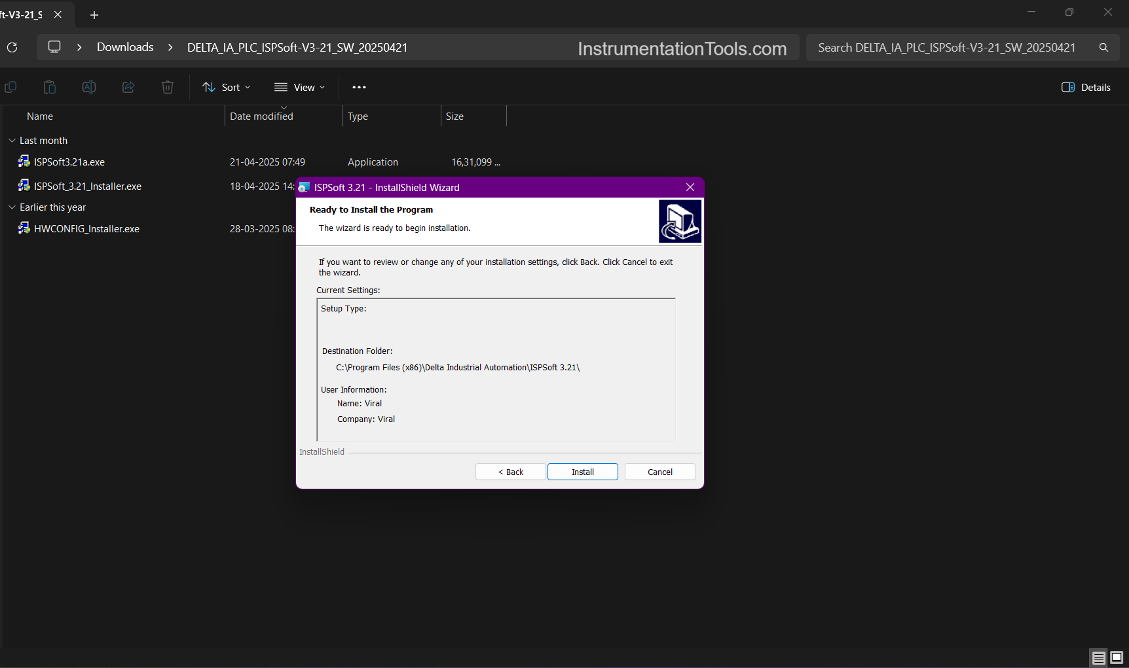Viewport: 1129px width, 668px height.
Task: Click the Delete trash icon in the toolbar
Action: [x=168, y=87]
